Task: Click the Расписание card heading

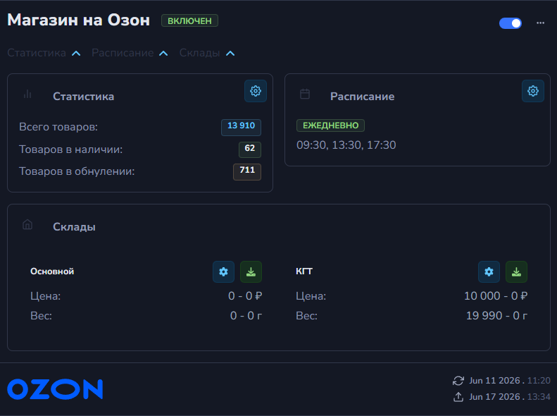Action: tap(363, 97)
